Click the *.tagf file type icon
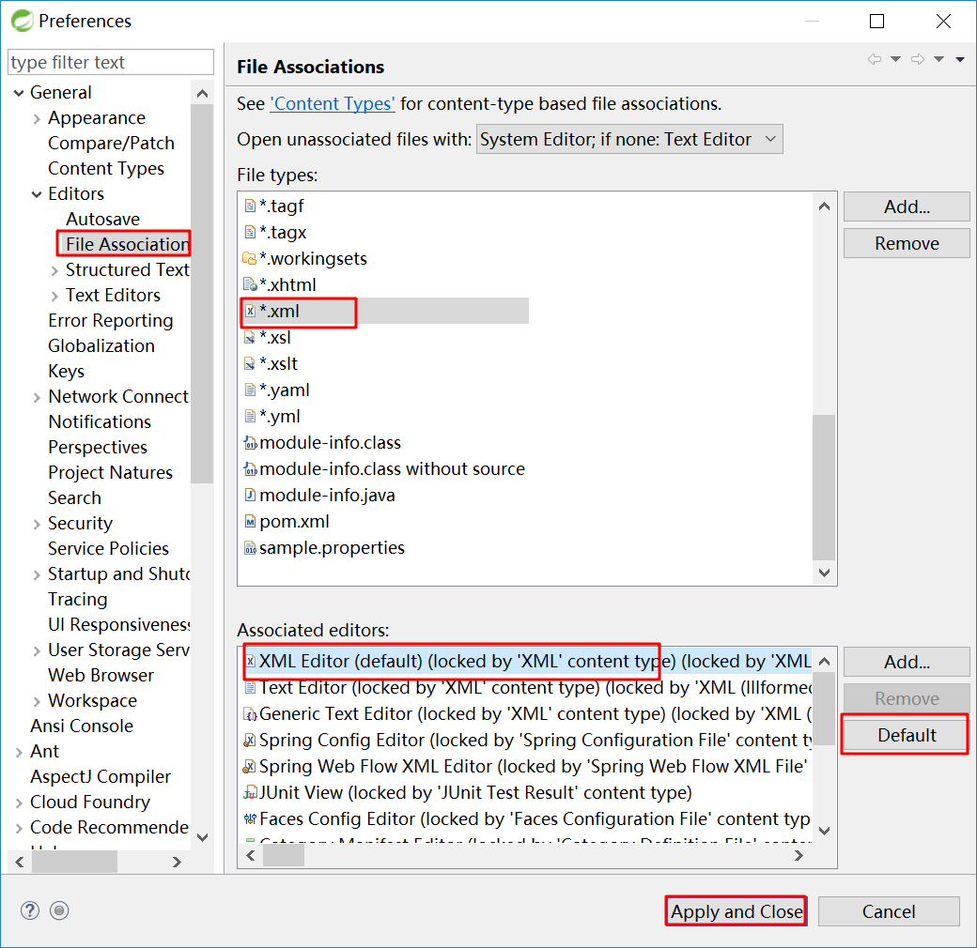Screen dimensions: 977x948 250,206
